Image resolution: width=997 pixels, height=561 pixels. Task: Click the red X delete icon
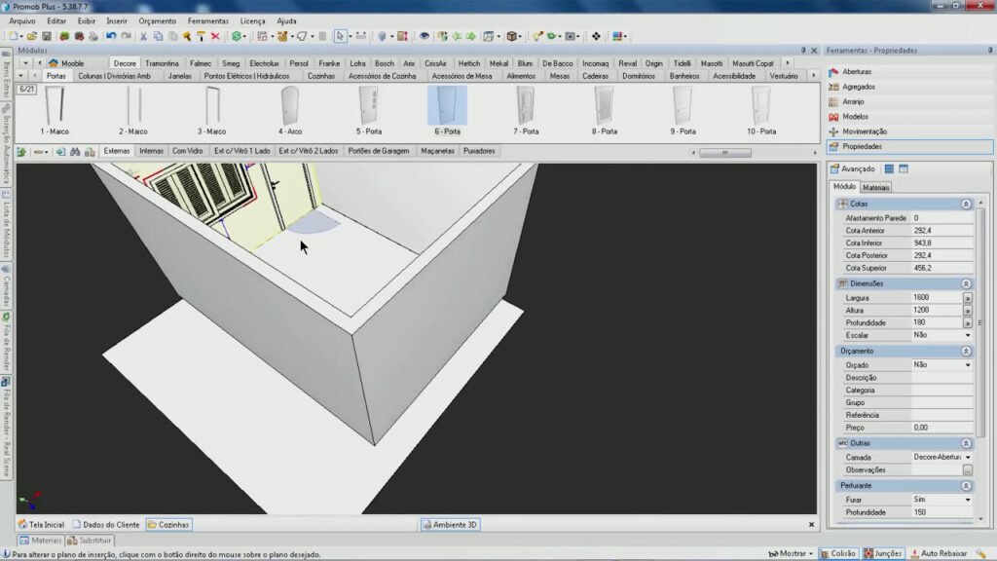click(x=215, y=36)
